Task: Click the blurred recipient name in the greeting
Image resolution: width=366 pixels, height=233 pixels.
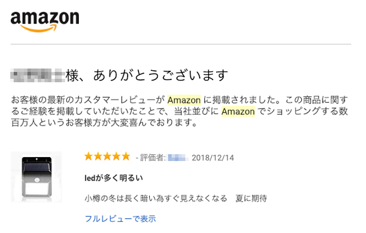Action: 38,75
